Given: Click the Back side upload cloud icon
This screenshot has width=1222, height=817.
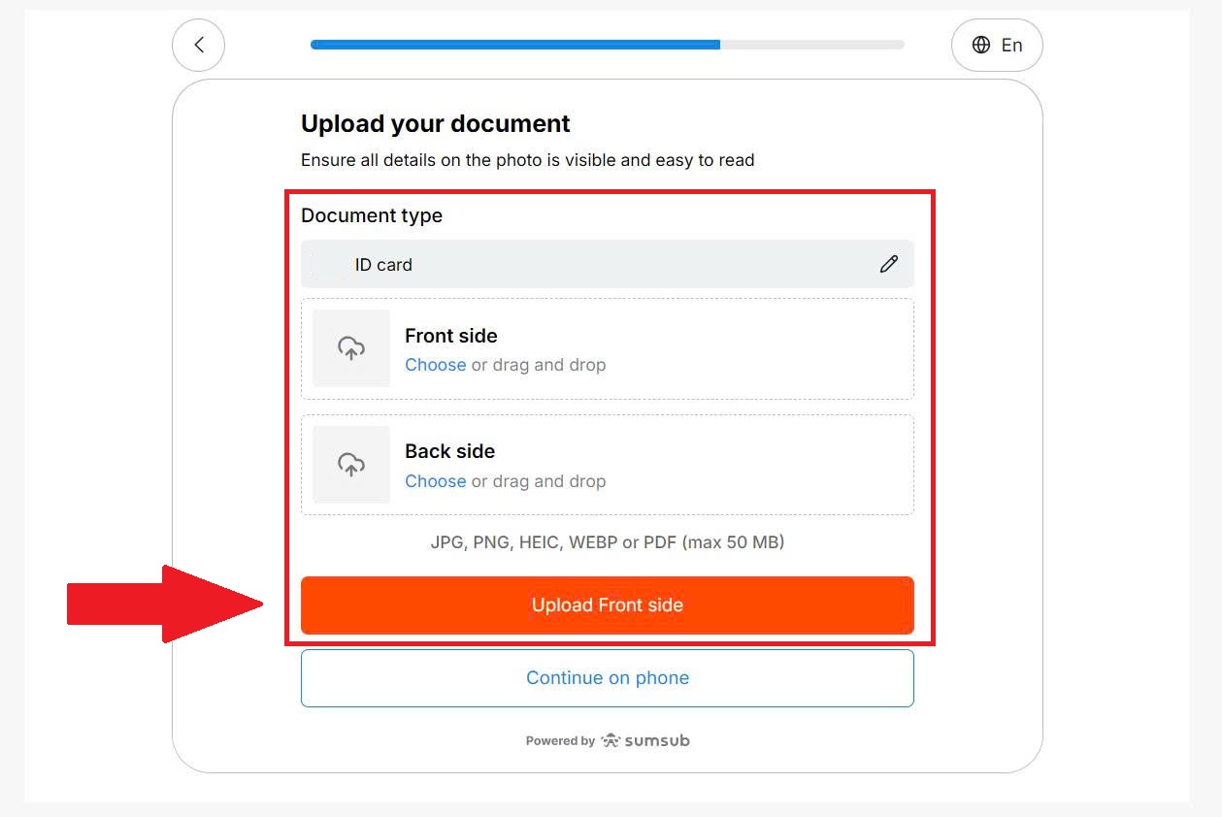Looking at the screenshot, I should [x=350, y=464].
